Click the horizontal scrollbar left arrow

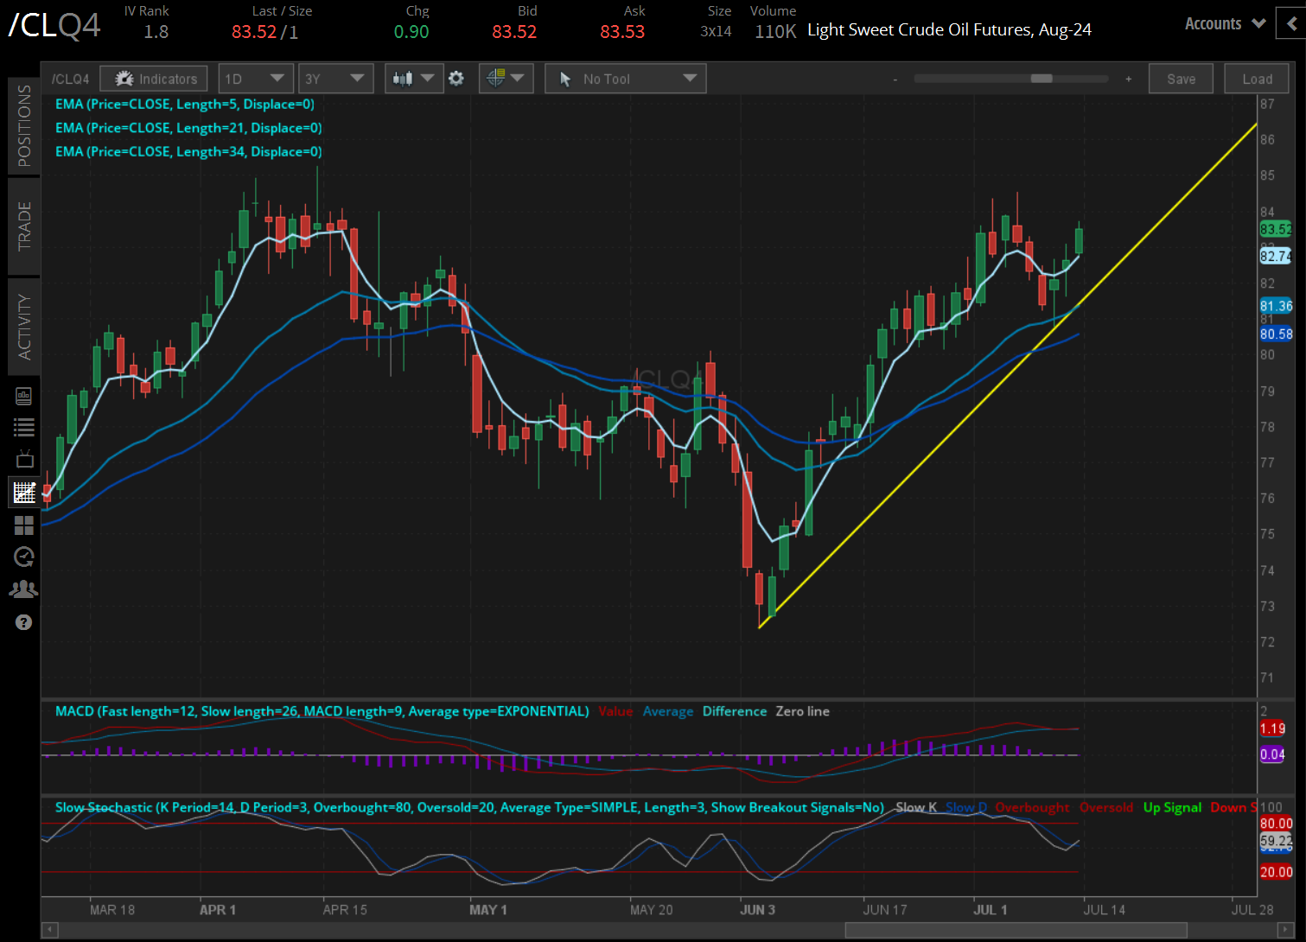coord(49,930)
